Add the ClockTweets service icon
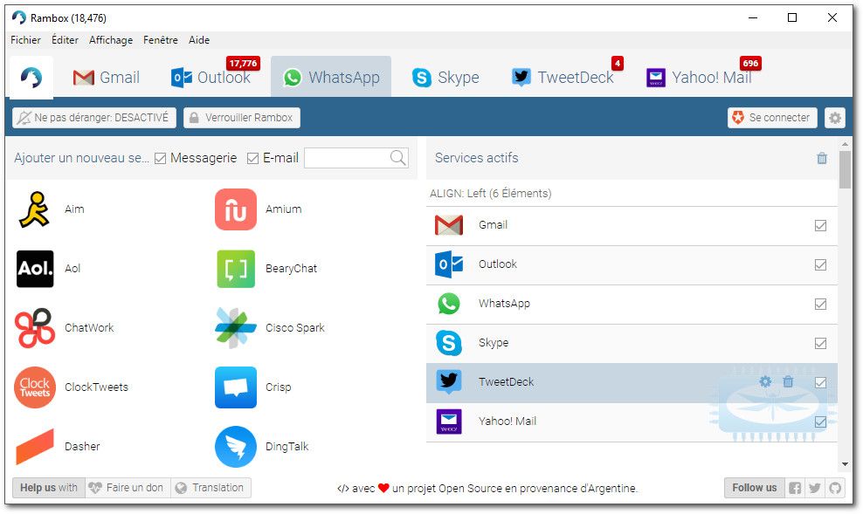This screenshot has width=863, height=514. coord(35,387)
